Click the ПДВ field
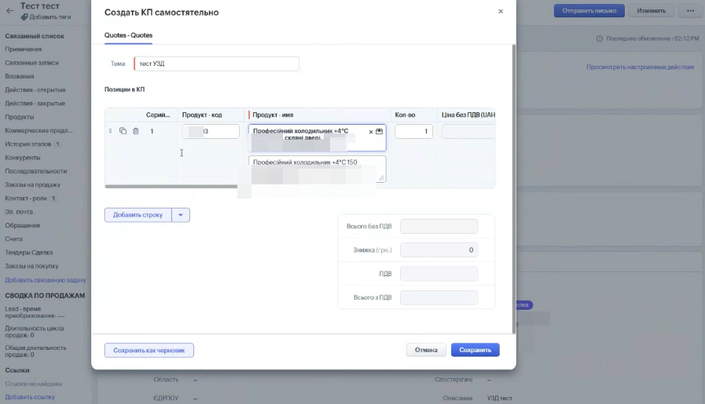This screenshot has width=705, height=404. pos(439,274)
